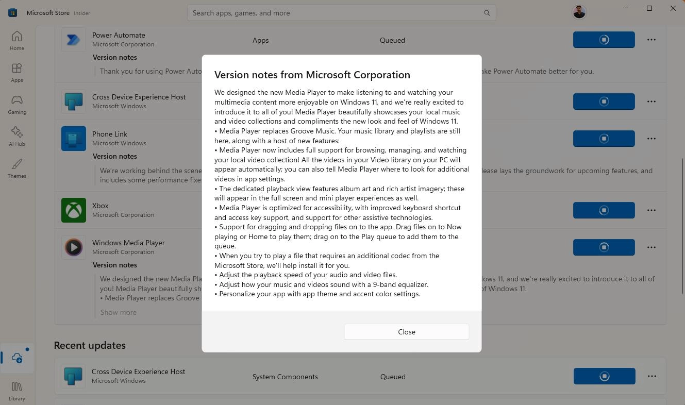Click the Insider label in title bar
Image resolution: width=685 pixels, height=405 pixels.
tap(83, 13)
